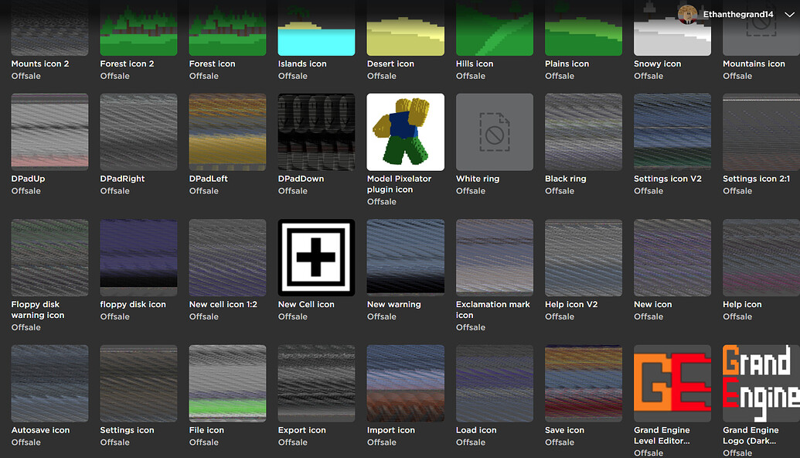This screenshot has height=458, width=800.
Task: Open the DPadUp icon
Action: [49, 132]
